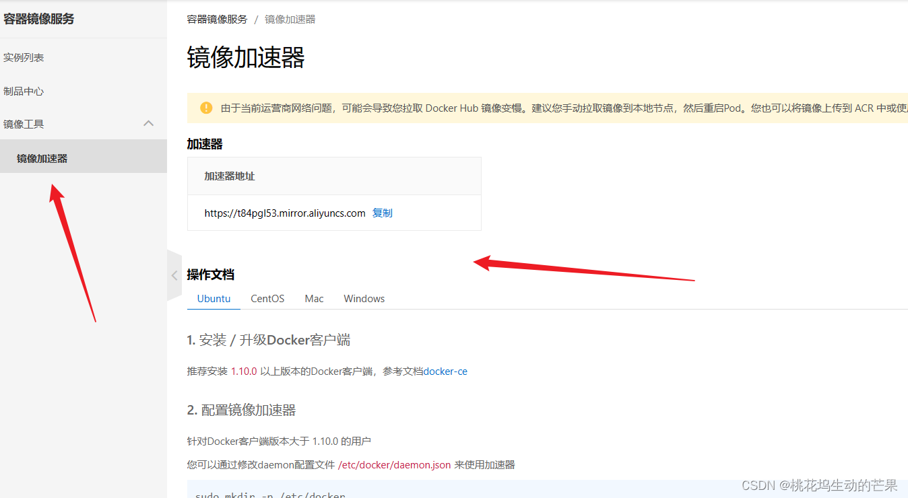The image size is (908, 498).
Task: Open 制品中心 in the sidebar
Action: tap(24, 92)
